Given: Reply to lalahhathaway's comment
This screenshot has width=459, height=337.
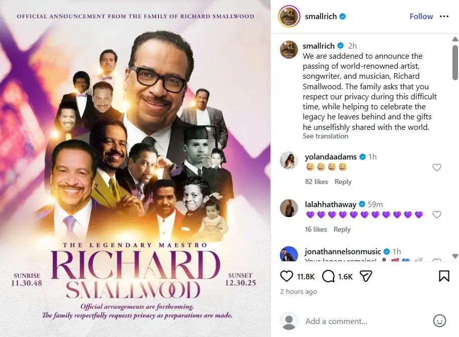Looking at the screenshot, I should coord(342,229).
